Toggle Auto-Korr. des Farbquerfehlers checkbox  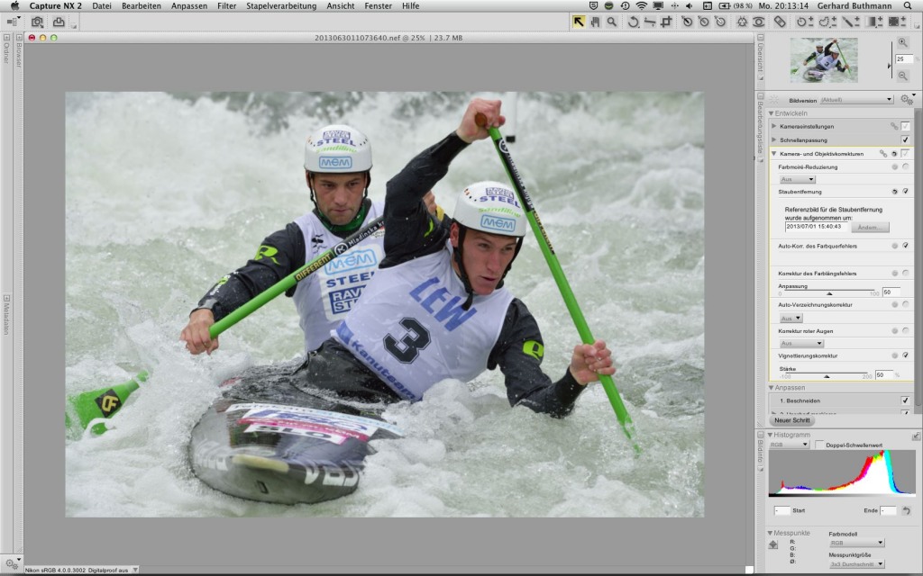(x=905, y=246)
